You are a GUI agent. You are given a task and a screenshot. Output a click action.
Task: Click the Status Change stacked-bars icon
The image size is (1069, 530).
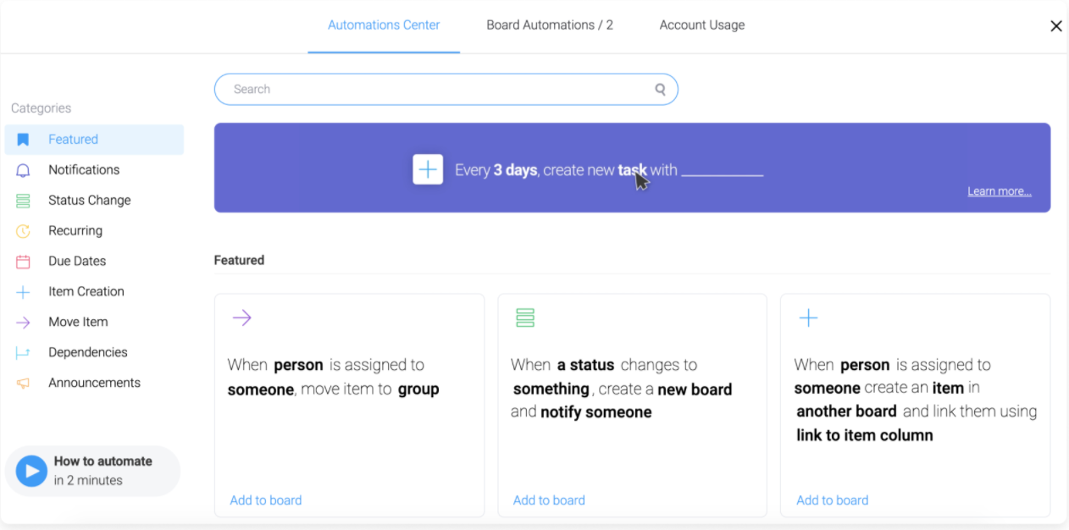click(23, 201)
